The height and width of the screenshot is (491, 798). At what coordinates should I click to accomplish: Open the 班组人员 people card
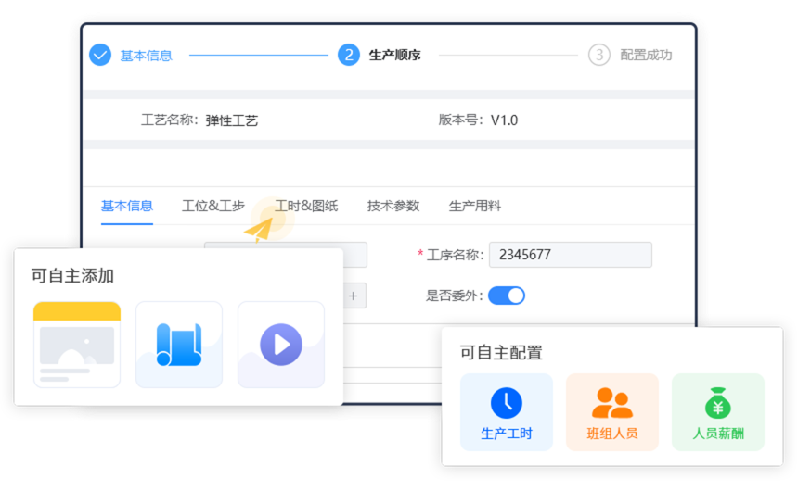tap(612, 412)
